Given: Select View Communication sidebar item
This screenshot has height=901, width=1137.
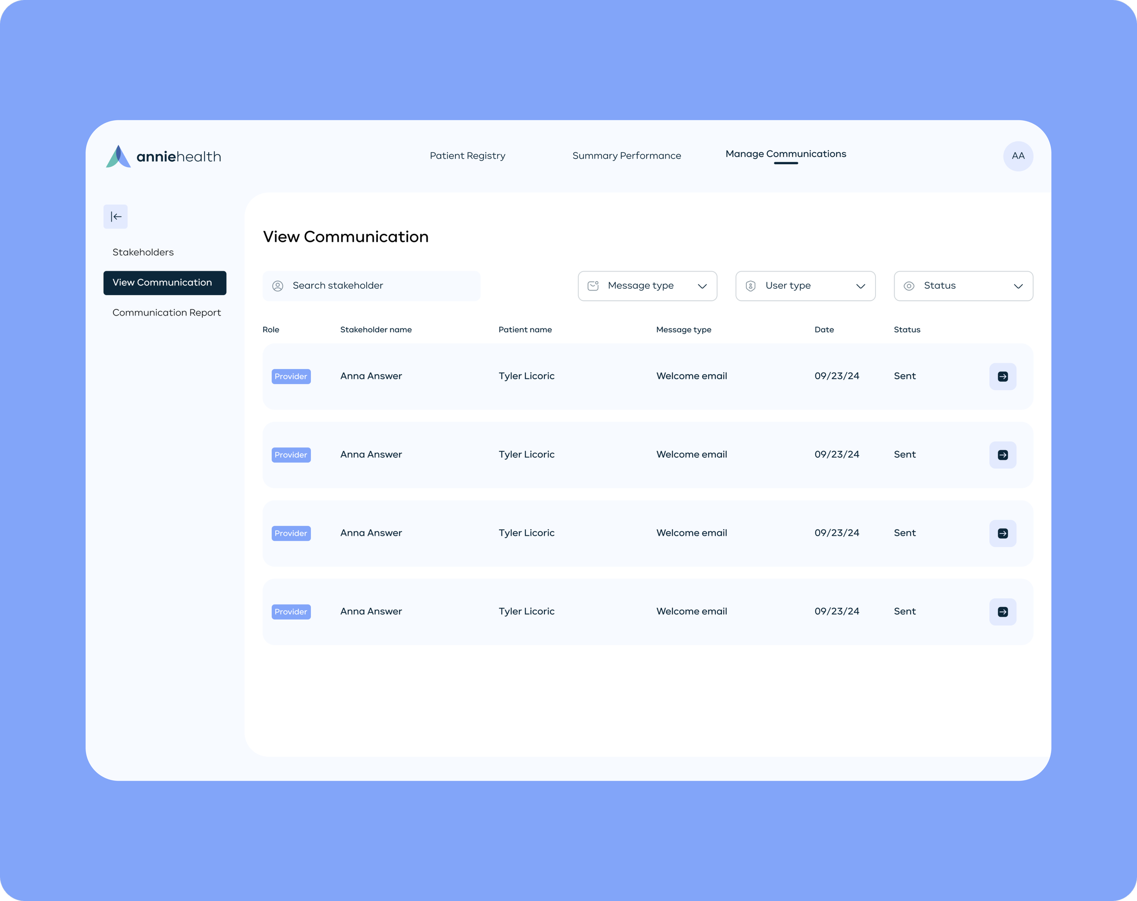Looking at the screenshot, I should coord(165,283).
